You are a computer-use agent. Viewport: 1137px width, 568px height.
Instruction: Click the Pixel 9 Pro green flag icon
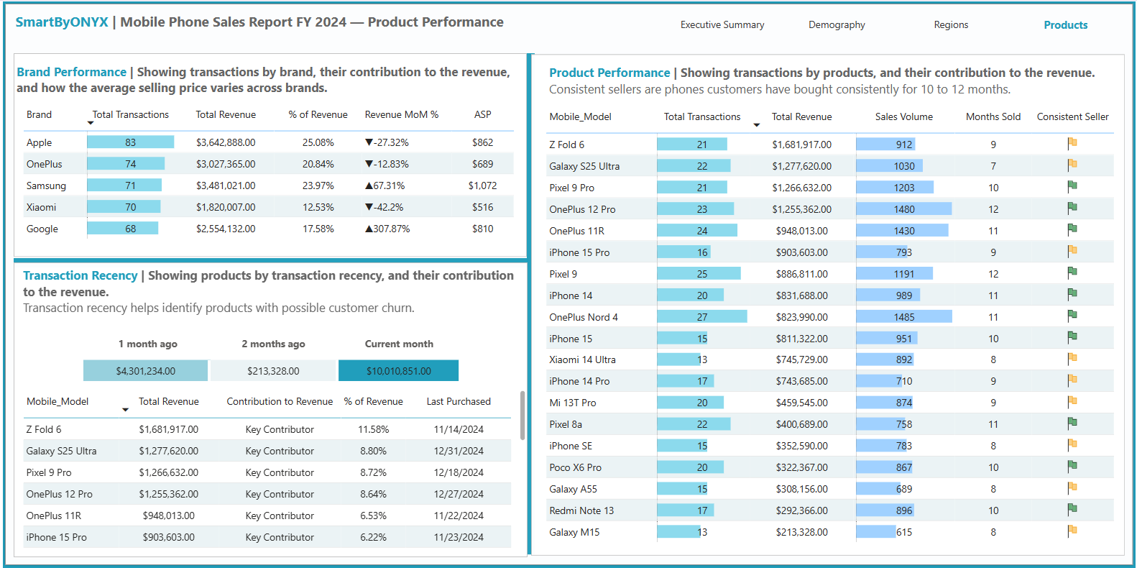[x=1072, y=186]
